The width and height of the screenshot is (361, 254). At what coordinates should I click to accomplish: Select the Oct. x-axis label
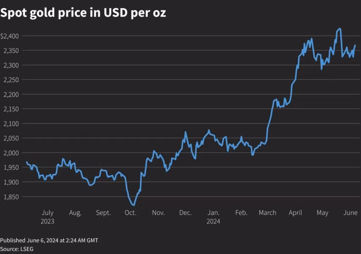[x=131, y=213]
